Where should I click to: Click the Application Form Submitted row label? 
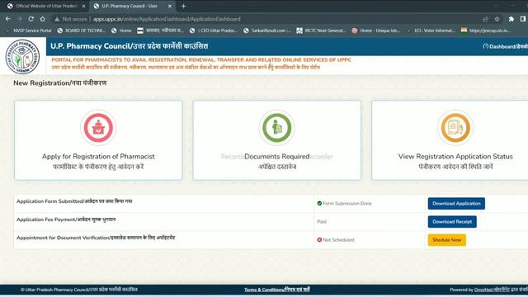point(74,201)
